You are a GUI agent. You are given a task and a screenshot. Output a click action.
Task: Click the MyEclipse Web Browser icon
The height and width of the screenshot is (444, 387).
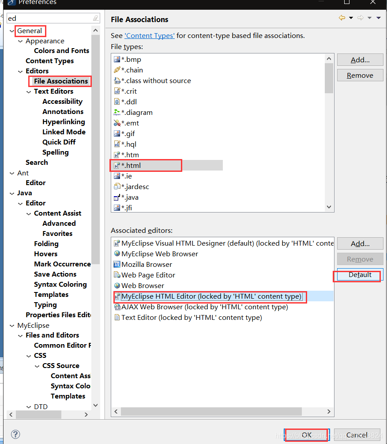point(117,254)
